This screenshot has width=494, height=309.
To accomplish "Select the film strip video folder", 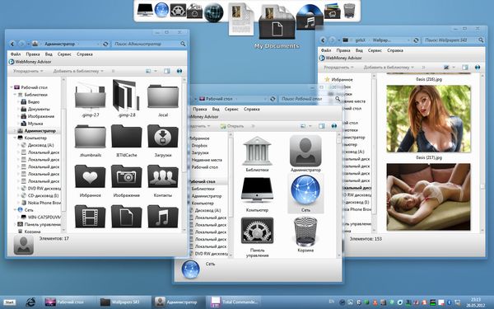I will coord(90,216).
